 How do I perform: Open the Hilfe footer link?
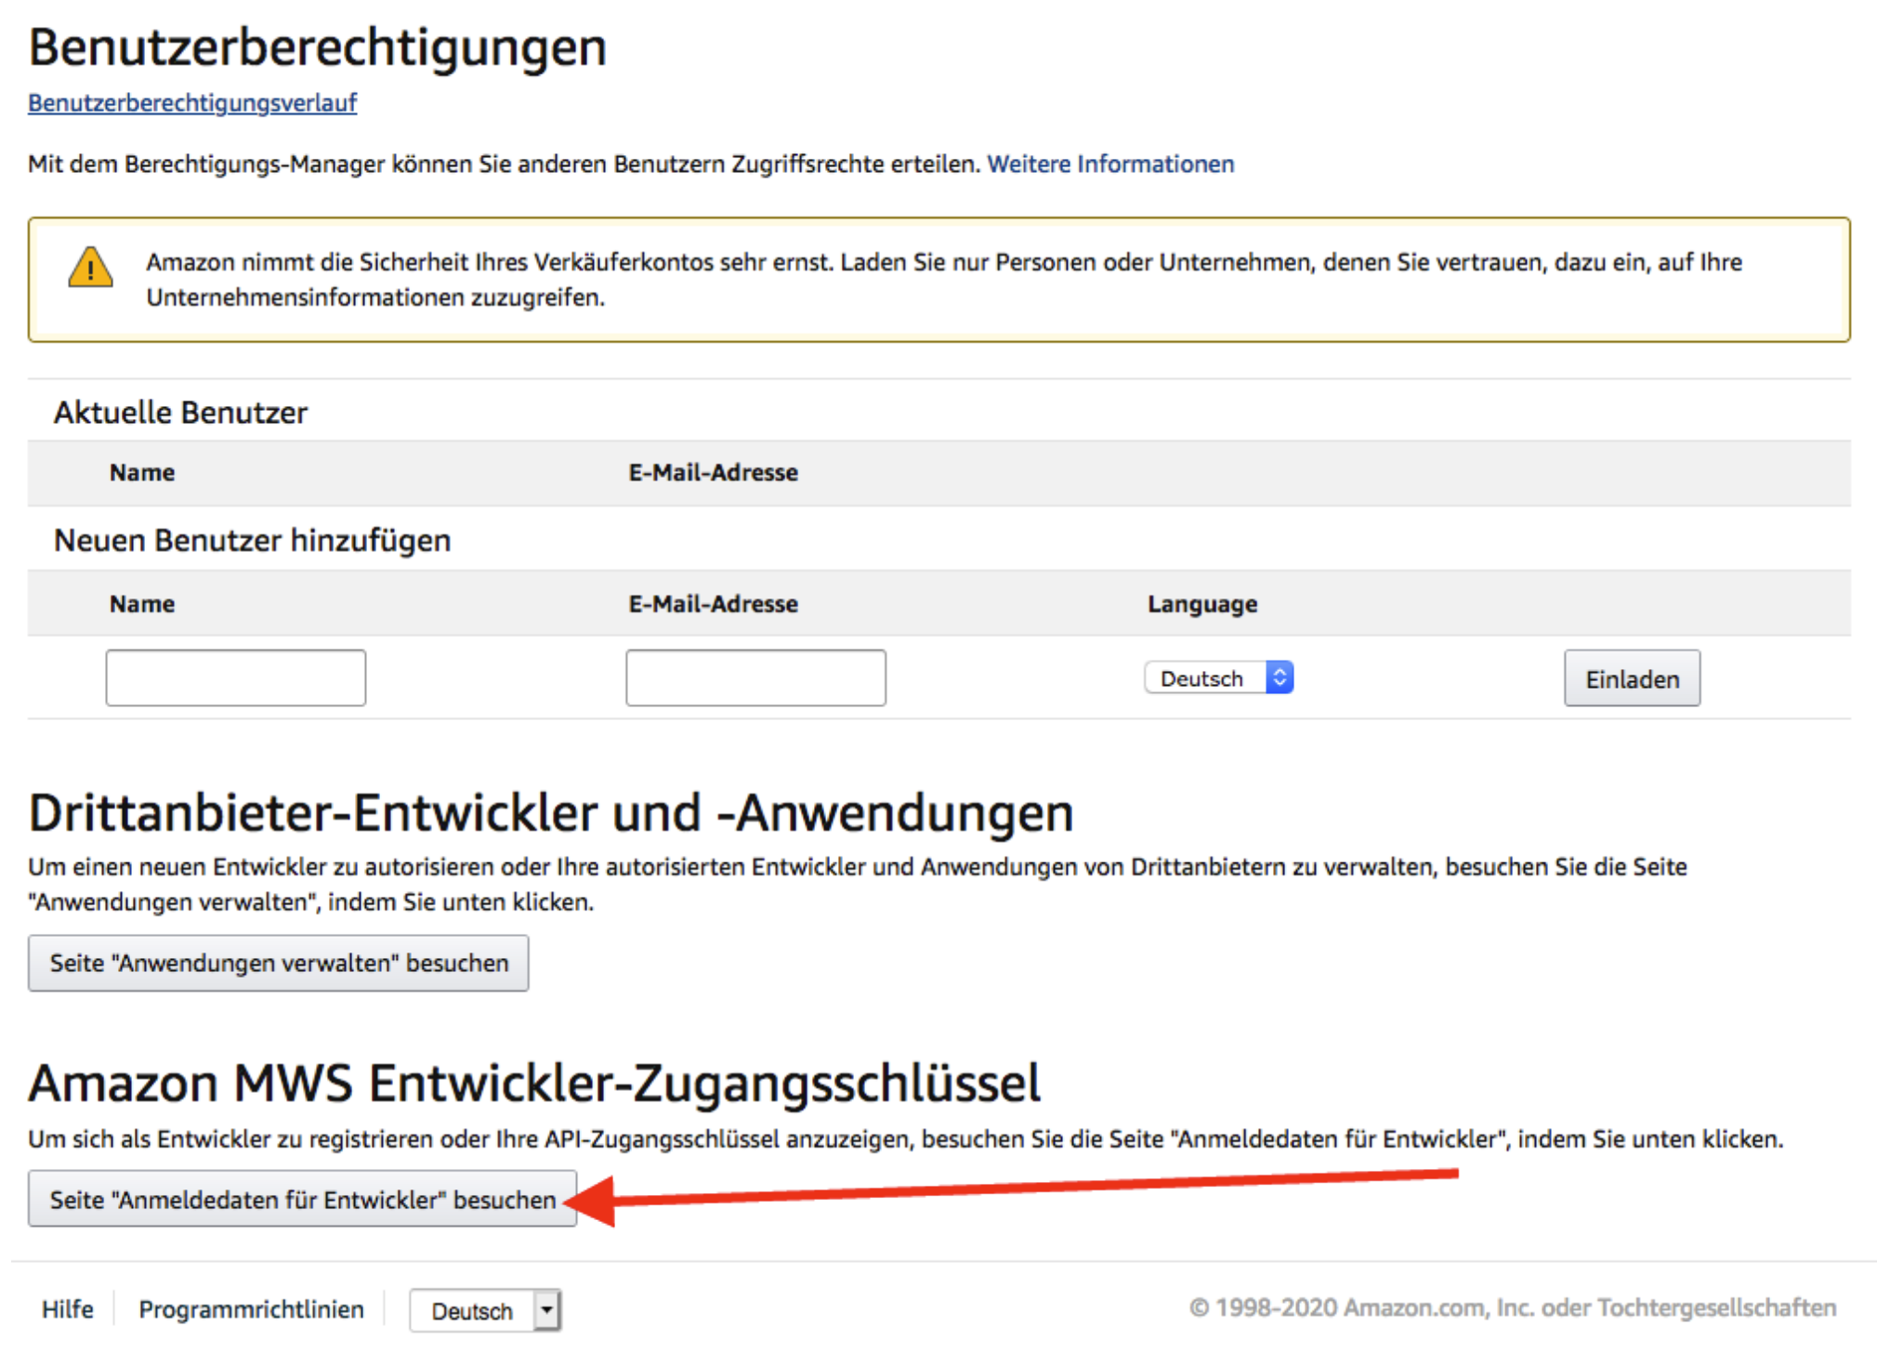(x=68, y=1309)
